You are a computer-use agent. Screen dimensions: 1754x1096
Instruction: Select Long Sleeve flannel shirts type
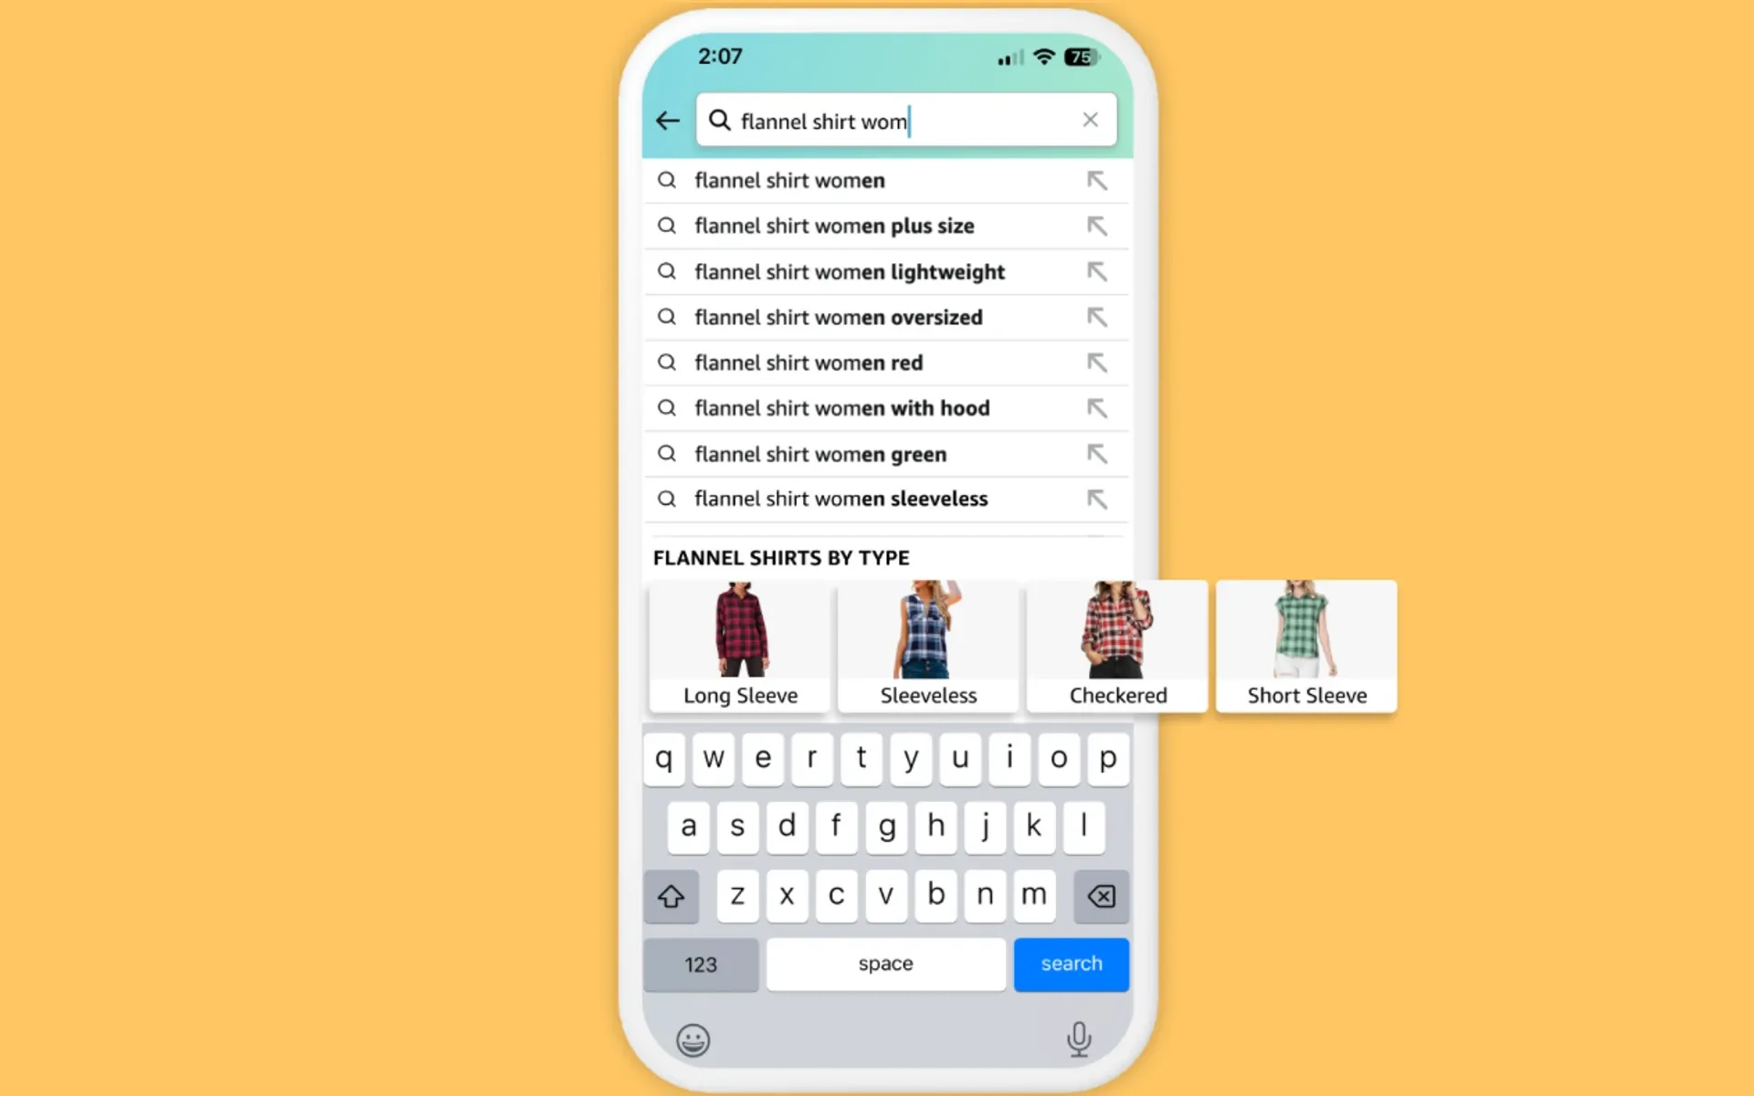pyautogui.click(x=739, y=645)
